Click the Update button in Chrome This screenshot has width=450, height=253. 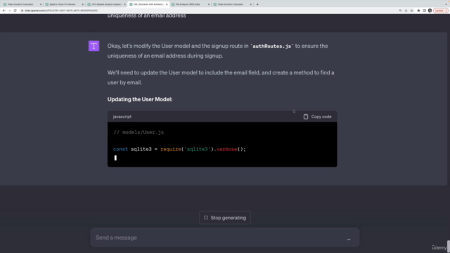(x=441, y=11)
